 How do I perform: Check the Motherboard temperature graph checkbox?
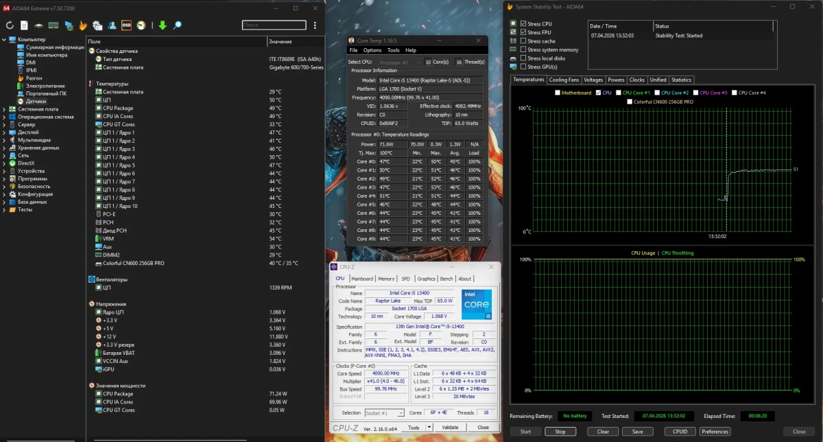click(558, 93)
